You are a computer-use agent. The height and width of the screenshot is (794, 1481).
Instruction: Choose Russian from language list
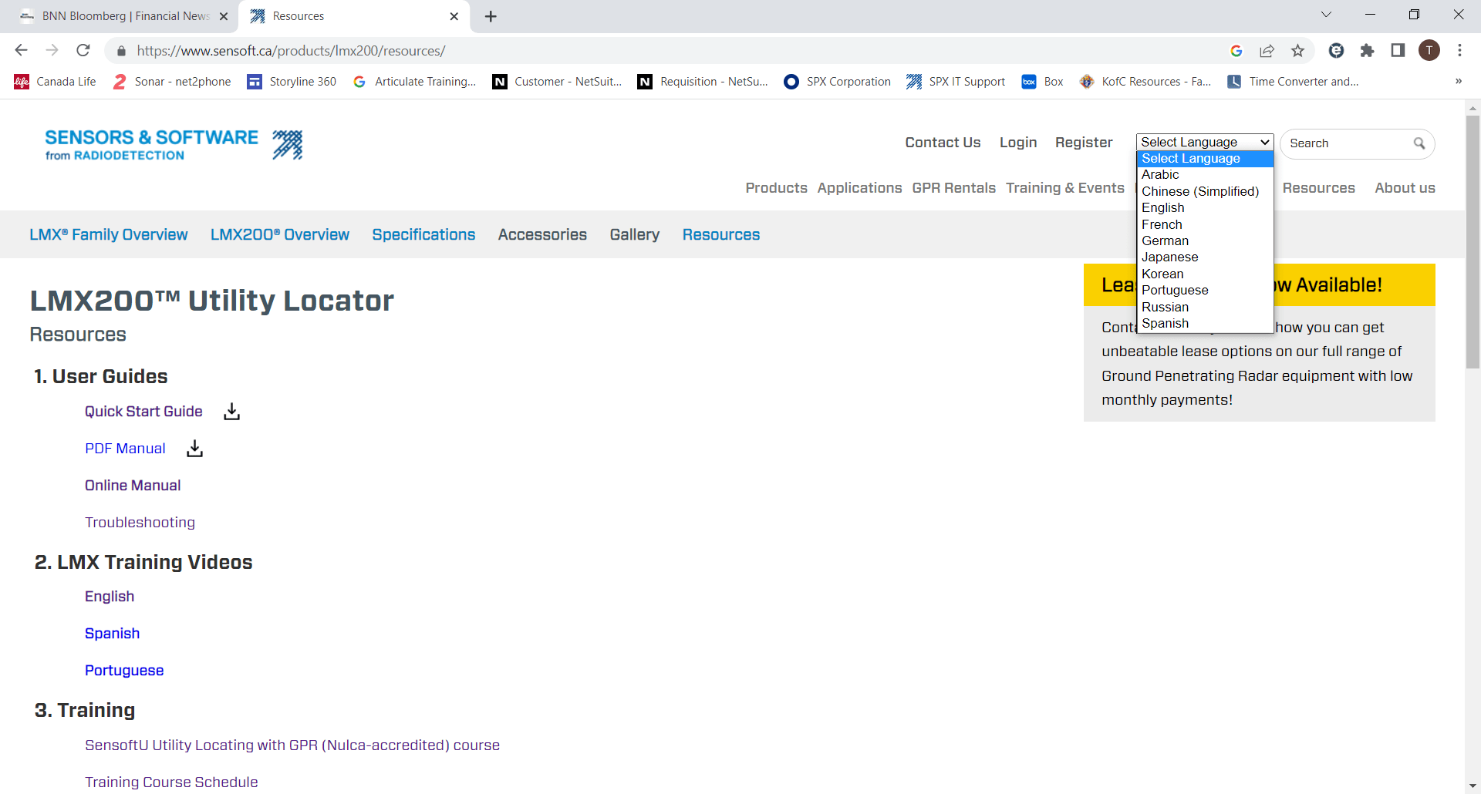coord(1205,307)
